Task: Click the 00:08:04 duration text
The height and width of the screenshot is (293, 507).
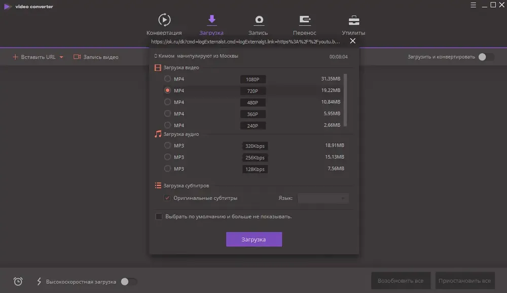Action: (x=339, y=57)
